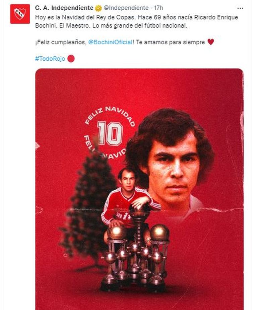Click the number 10 emblem in the image
Viewport: 258px width, 310px height.
[x=110, y=133]
